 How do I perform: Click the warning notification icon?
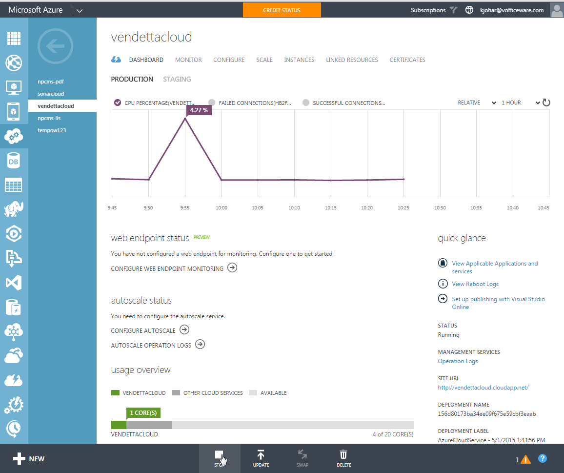click(525, 459)
